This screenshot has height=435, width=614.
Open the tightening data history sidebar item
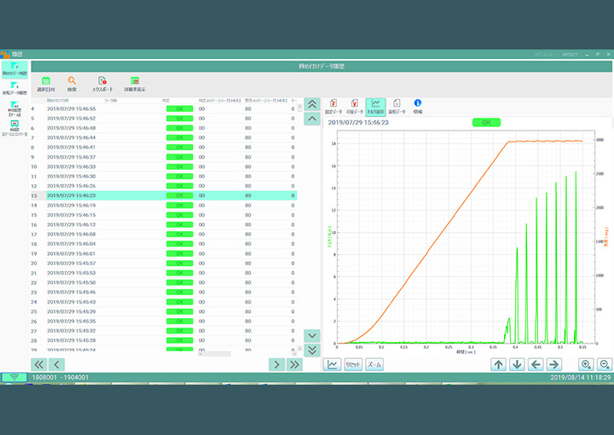pyautogui.click(x=14, y=67)
